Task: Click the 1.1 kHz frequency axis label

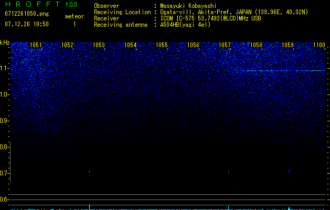Action: [x=4, y=68]
